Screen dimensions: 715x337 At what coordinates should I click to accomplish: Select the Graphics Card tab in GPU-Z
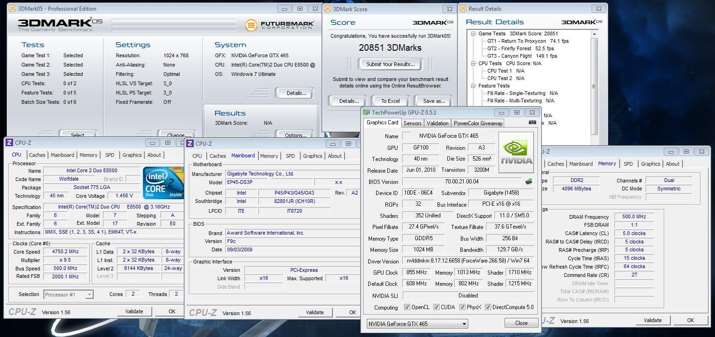coord(383,122)
